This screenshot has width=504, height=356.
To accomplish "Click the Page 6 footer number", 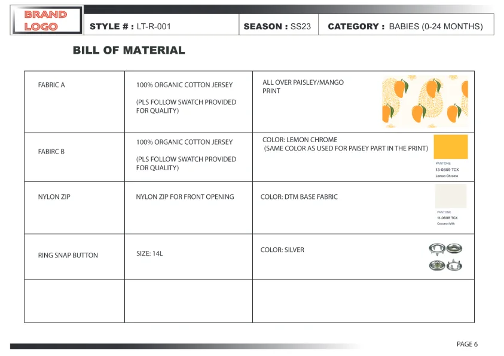I will pos(467,344).
